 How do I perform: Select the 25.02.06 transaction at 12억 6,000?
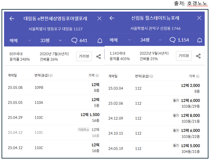154,103
